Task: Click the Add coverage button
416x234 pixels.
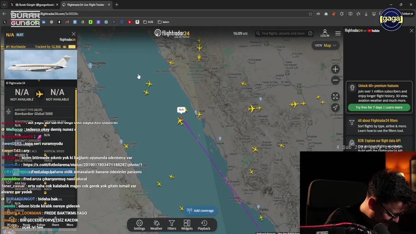Action: (x=200, y=211)
